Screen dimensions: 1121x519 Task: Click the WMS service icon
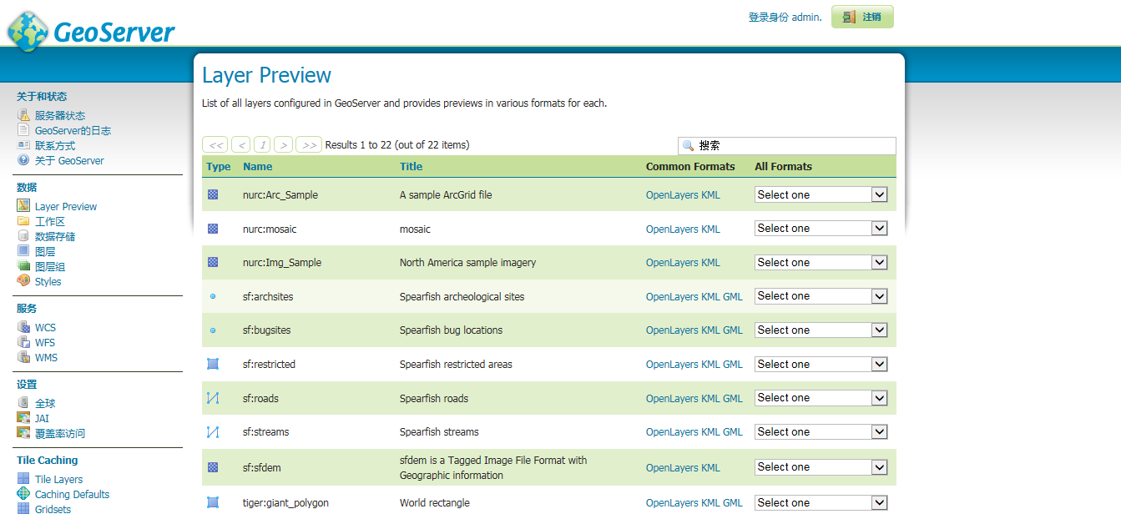(23, 357)
